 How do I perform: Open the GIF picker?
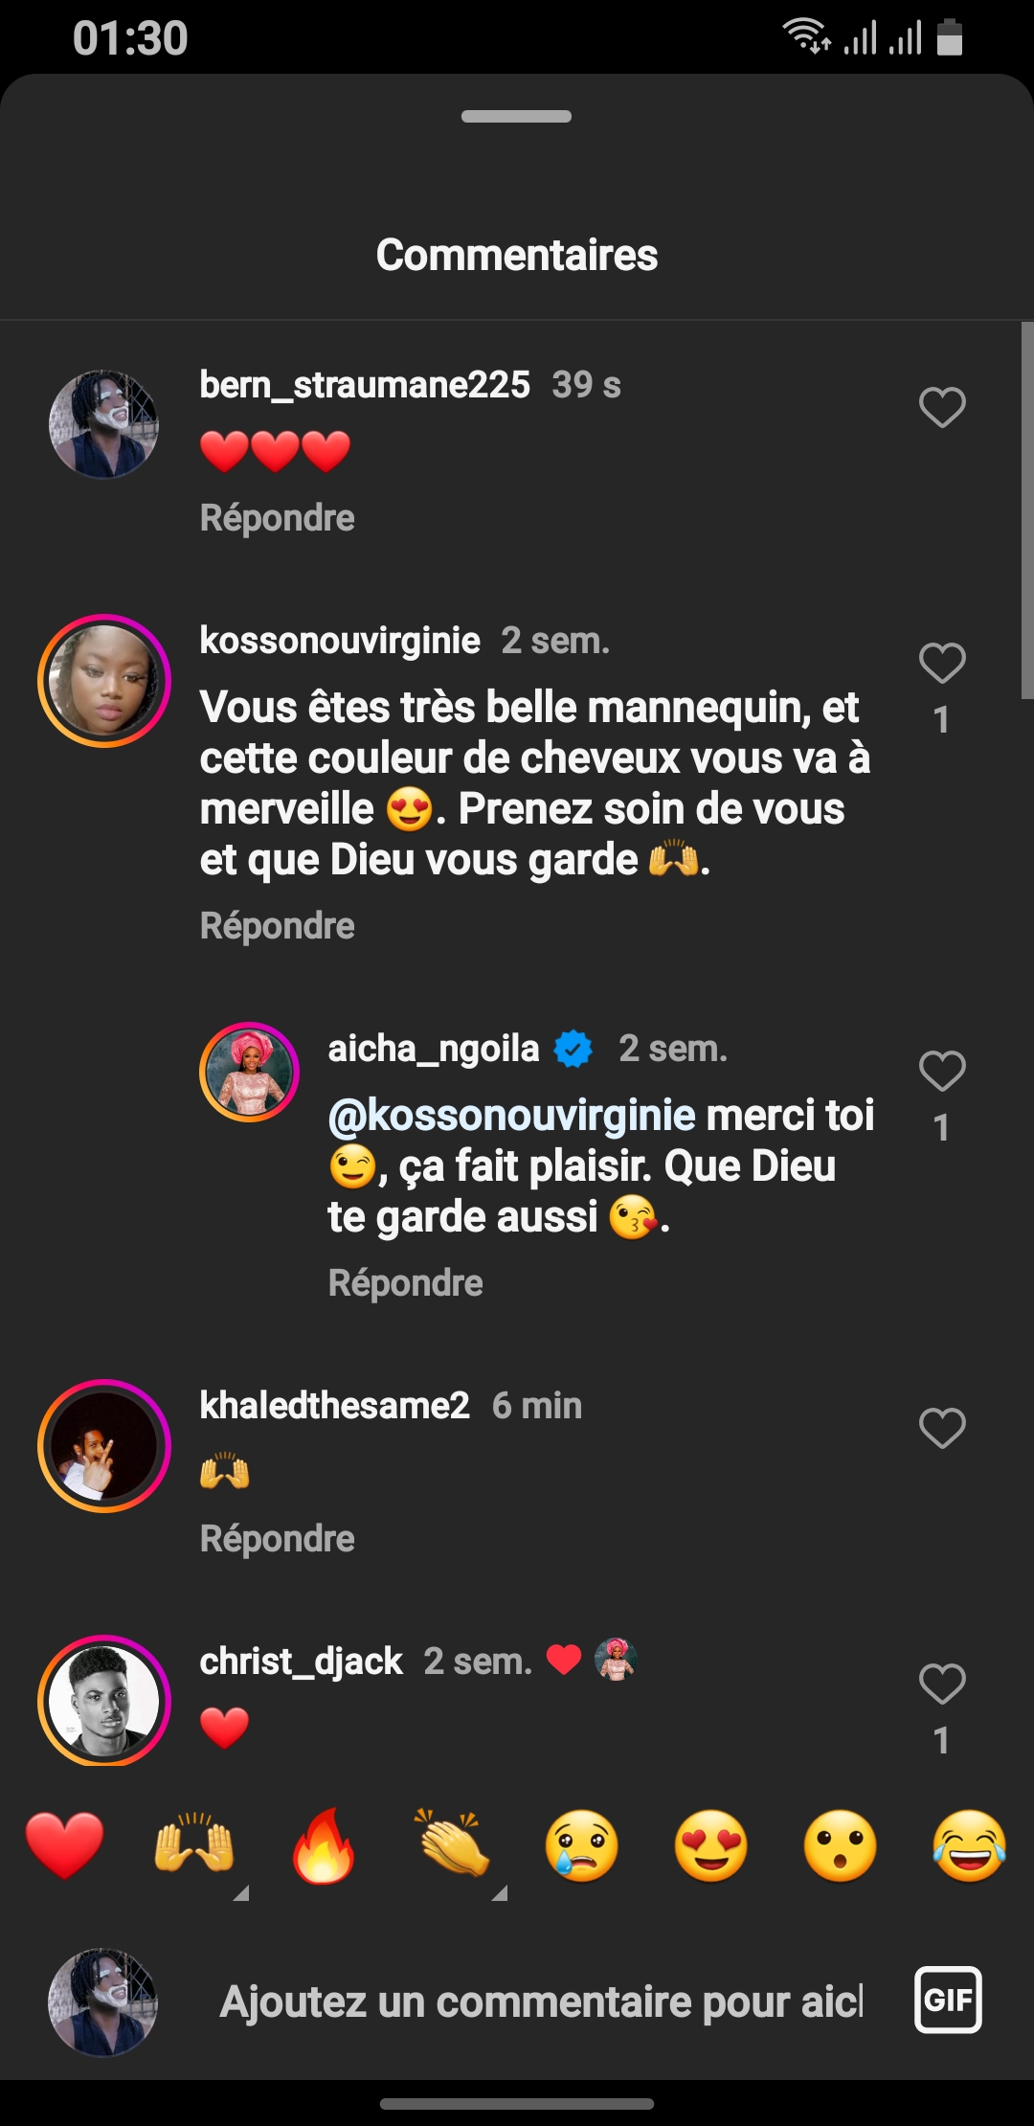[948, 2000]
